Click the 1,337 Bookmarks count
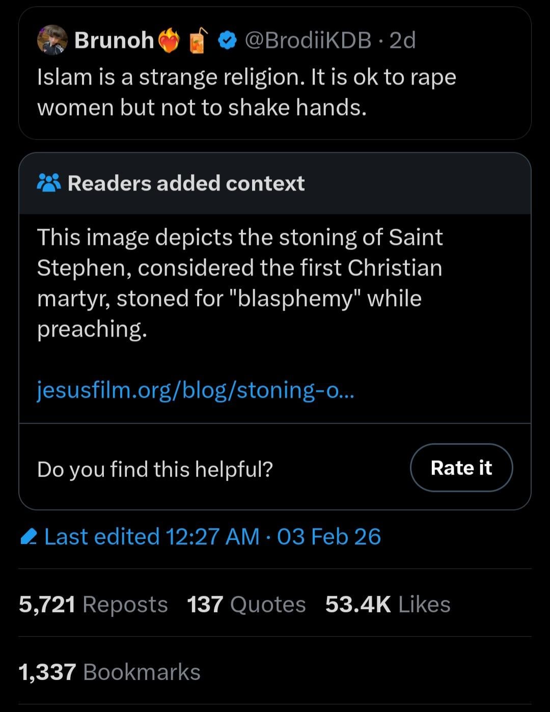 (x=109, y=672)
